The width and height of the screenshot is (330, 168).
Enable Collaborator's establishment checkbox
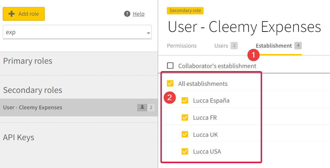tap(170, 66)
